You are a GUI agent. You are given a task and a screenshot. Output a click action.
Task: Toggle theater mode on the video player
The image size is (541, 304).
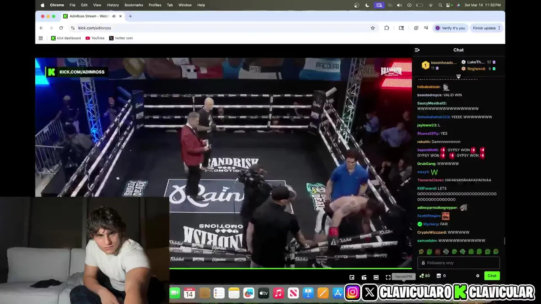click(376, 277)
